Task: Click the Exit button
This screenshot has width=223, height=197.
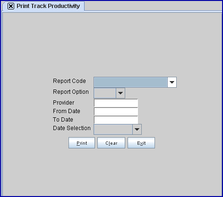Action: click(x=141, y=143)
